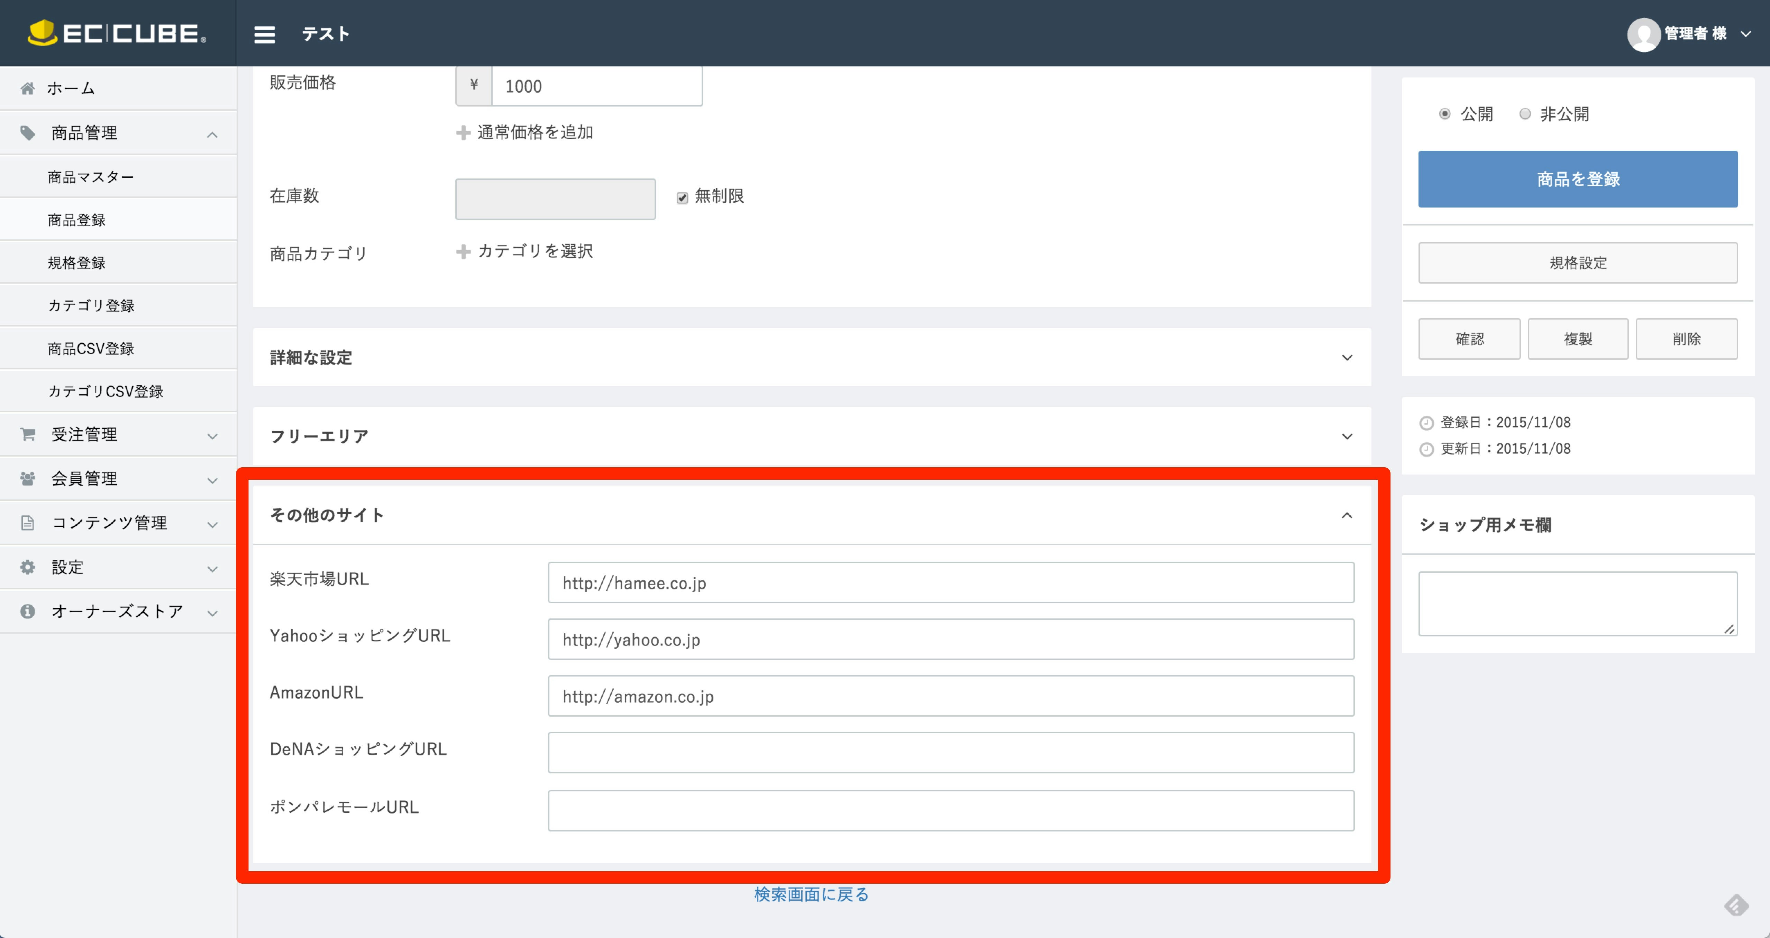
Task: Toggle the hamburger sidebar menu icon
Action: (264, 34)
